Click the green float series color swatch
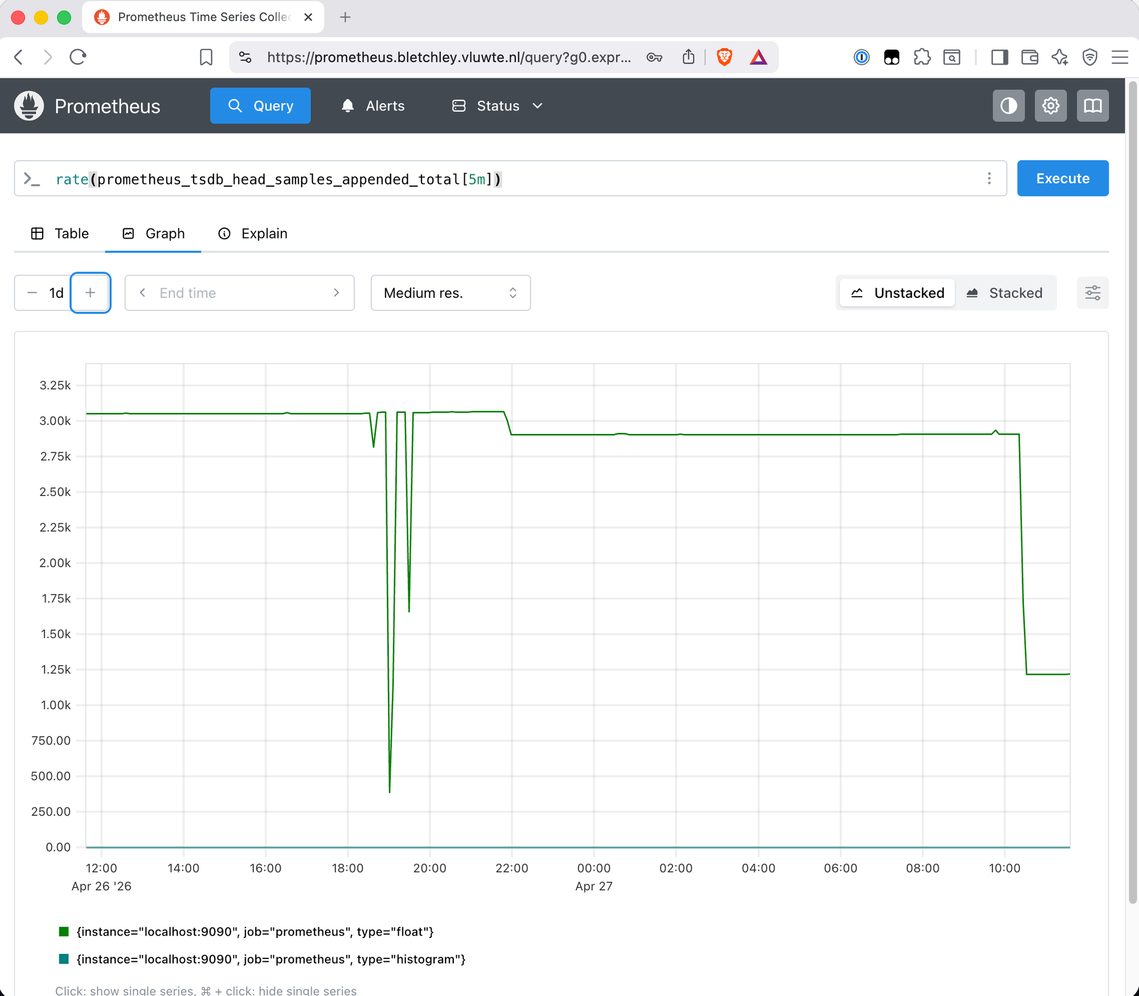 64,932
